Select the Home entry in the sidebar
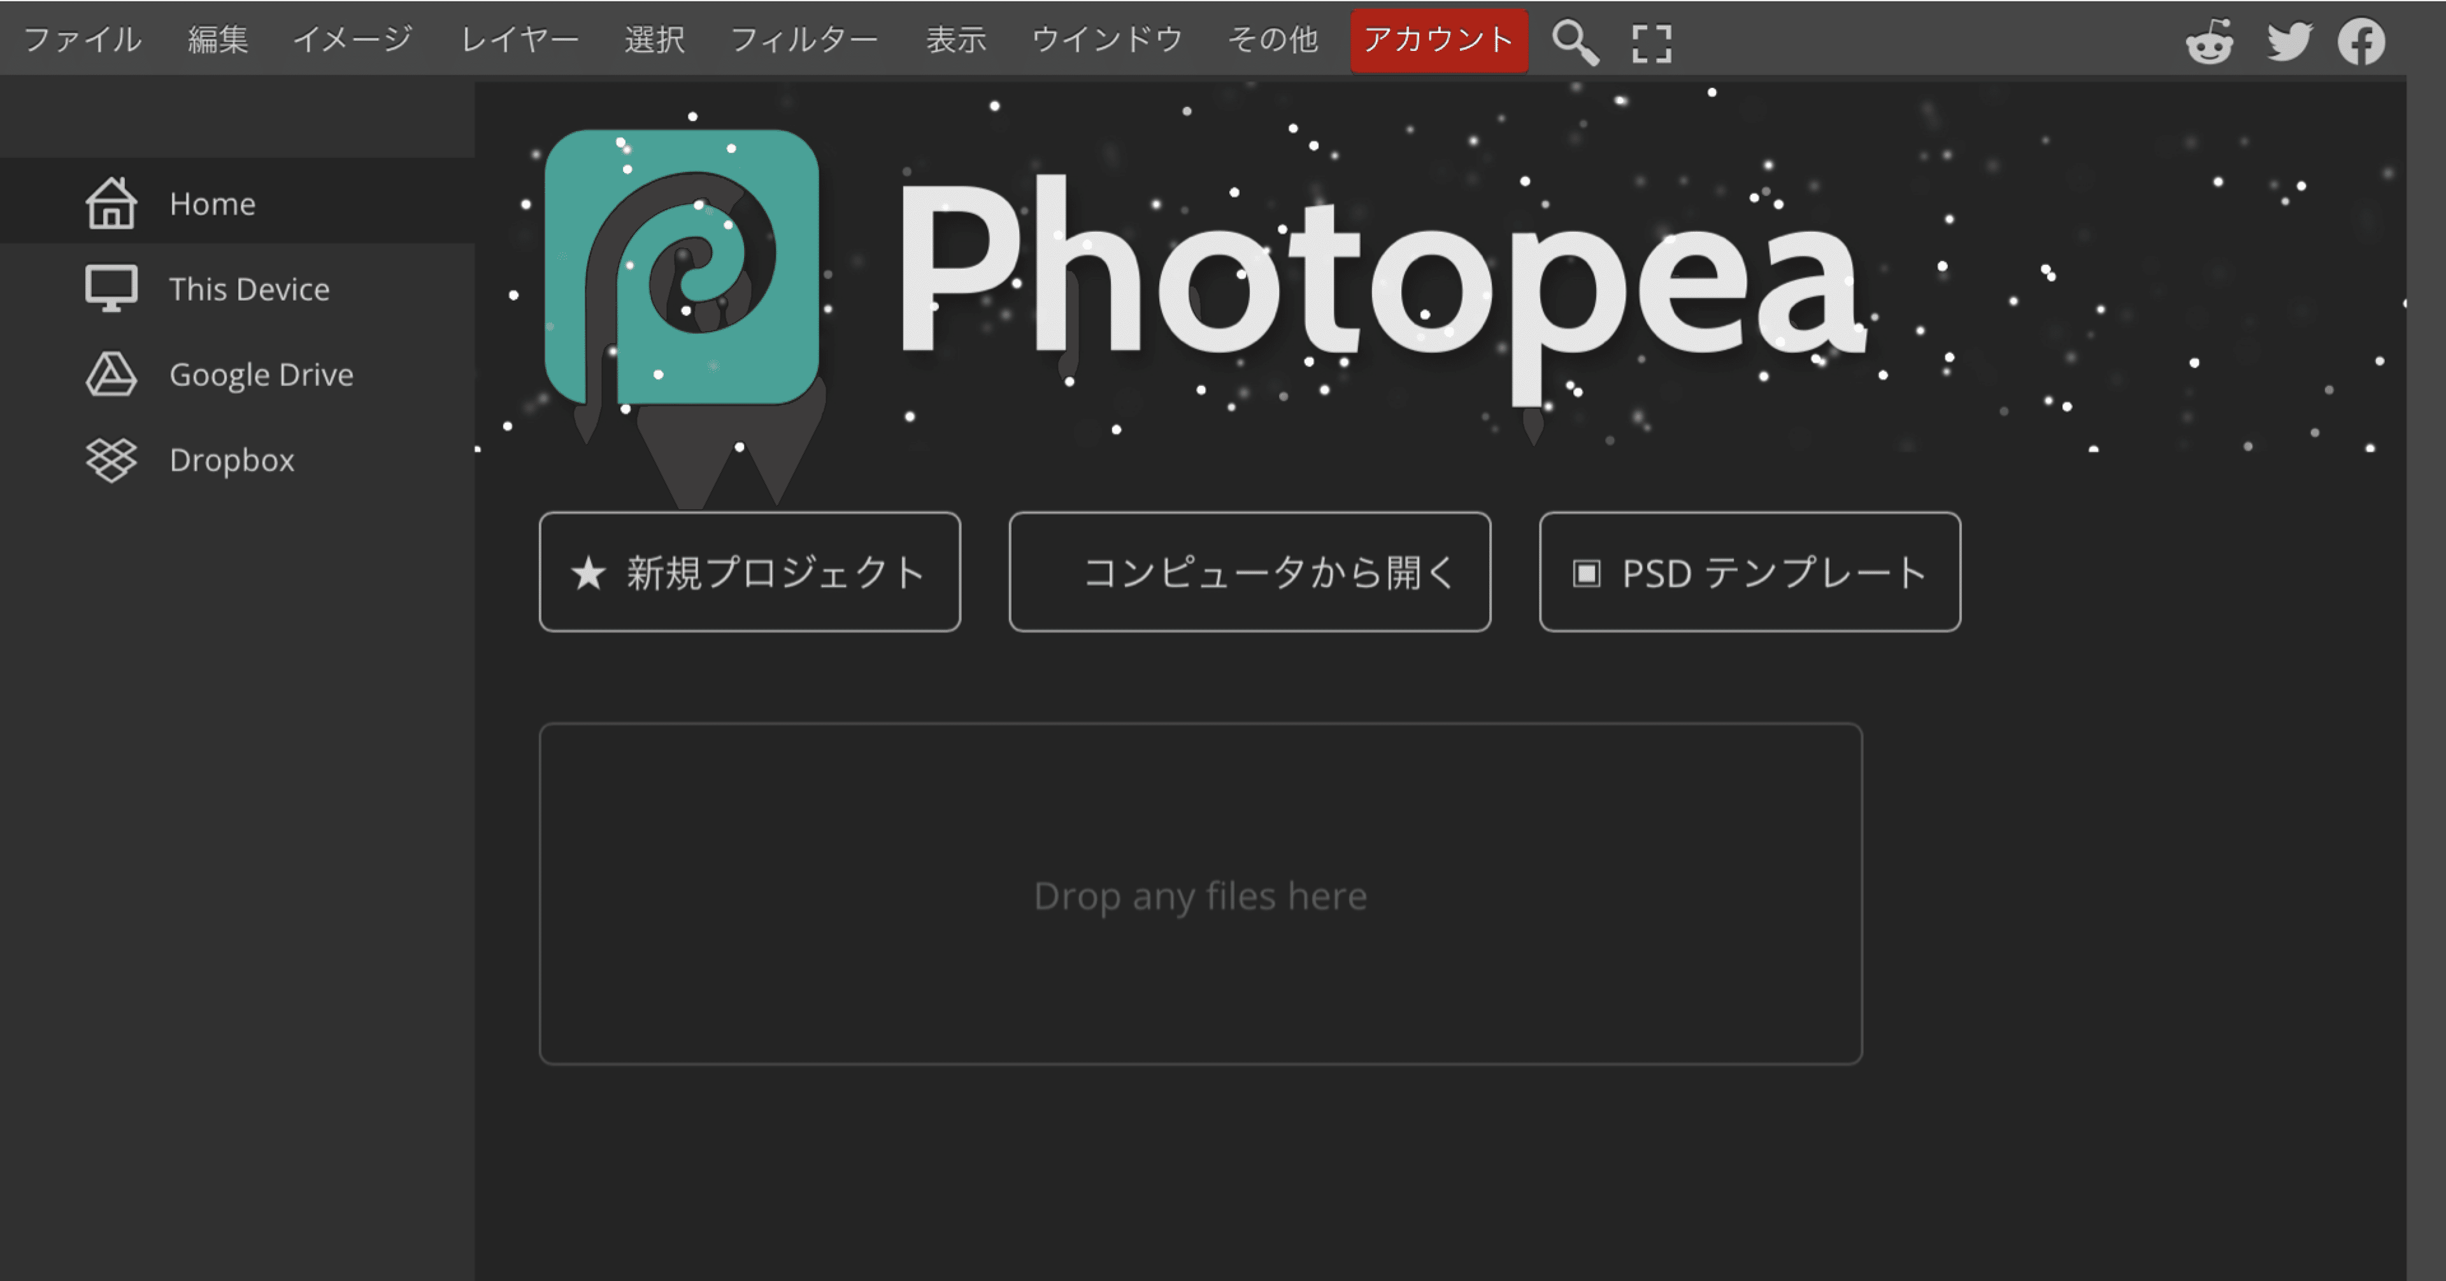This screenshot has width=2446, height=1281. (211, 202)
